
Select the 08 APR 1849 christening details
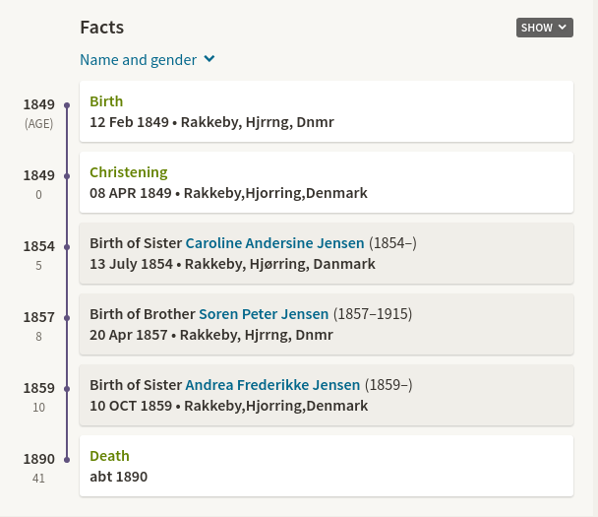tap(228, 193)
